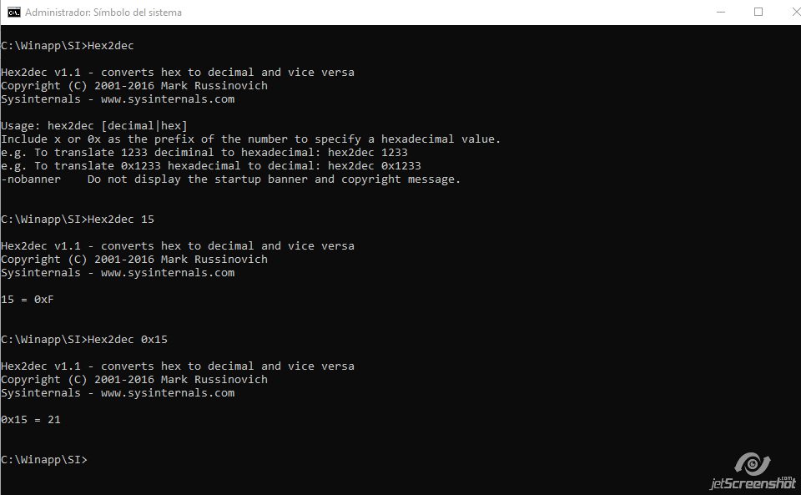Viewport: 801px width, 495px height.
Task: Click the first command line 'C:\Winapp\SI>Hex2dec'
Action: click(68, 45)
